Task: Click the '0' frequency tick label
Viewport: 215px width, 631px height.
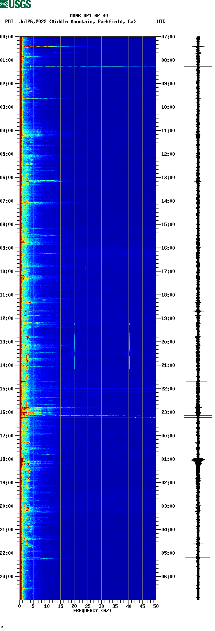Action: click(19, 606)
